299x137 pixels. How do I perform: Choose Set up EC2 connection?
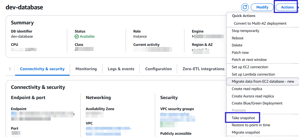[250, 67]
